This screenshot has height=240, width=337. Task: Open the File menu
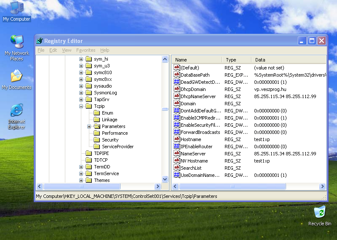(x=41, y=50)
